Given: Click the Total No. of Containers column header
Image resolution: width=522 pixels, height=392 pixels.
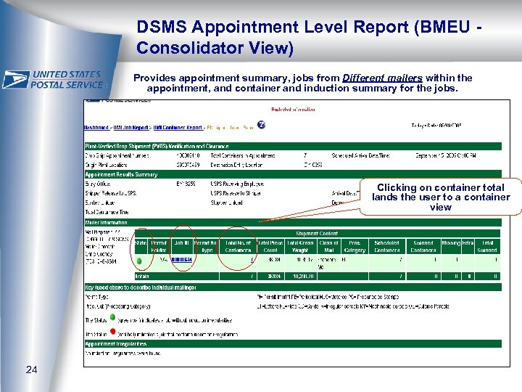Looking at the screenshot, I should click(238, 246).
